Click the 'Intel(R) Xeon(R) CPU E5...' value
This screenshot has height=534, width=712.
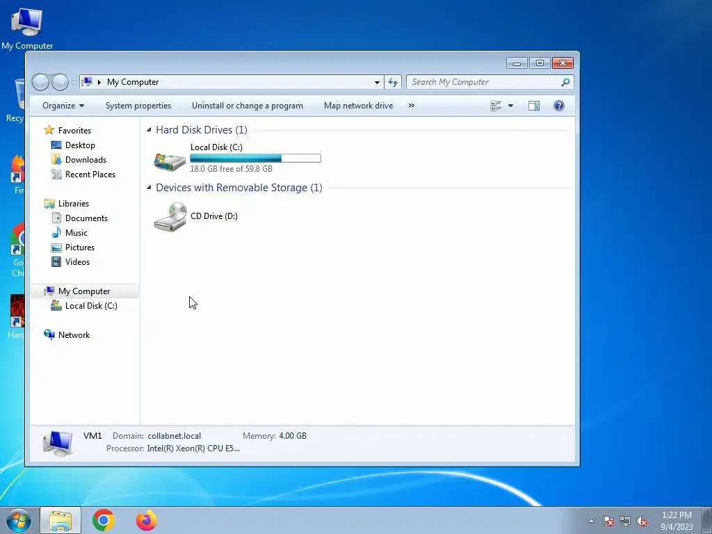(193, 448)
